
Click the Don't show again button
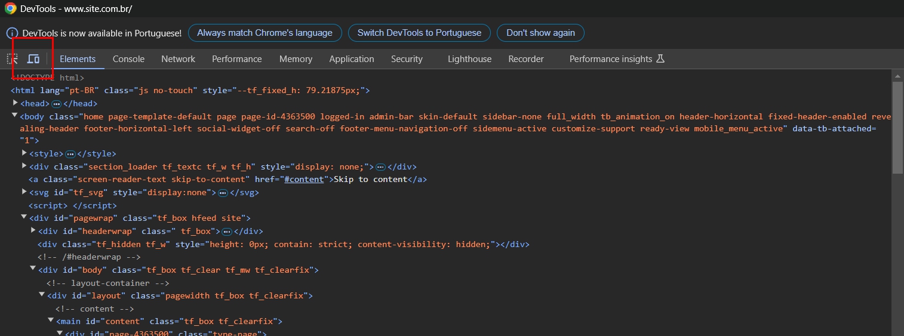point(540,33)
